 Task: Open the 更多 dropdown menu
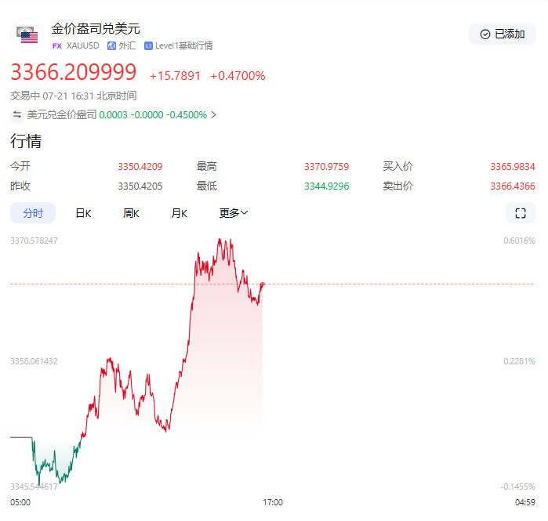[233, 213]
